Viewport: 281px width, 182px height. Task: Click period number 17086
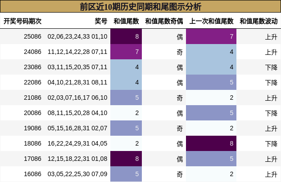[x=32, y=159]
